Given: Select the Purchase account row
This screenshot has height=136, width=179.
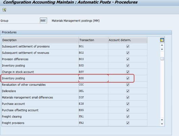Looking at the screenshot, I should [74, 104].
